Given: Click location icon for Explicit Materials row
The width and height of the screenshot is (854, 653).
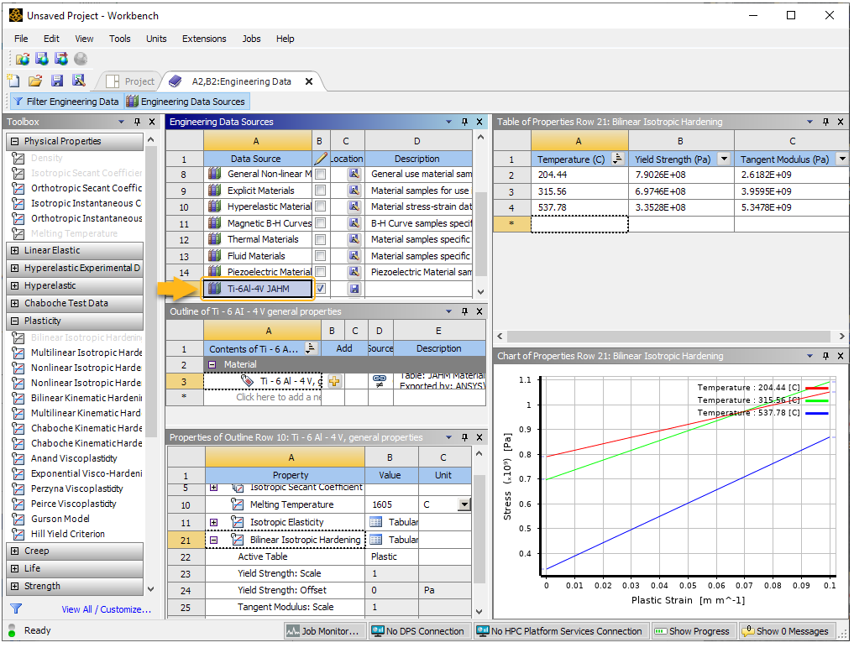Looking at the screenshot, I should (354, 191).
